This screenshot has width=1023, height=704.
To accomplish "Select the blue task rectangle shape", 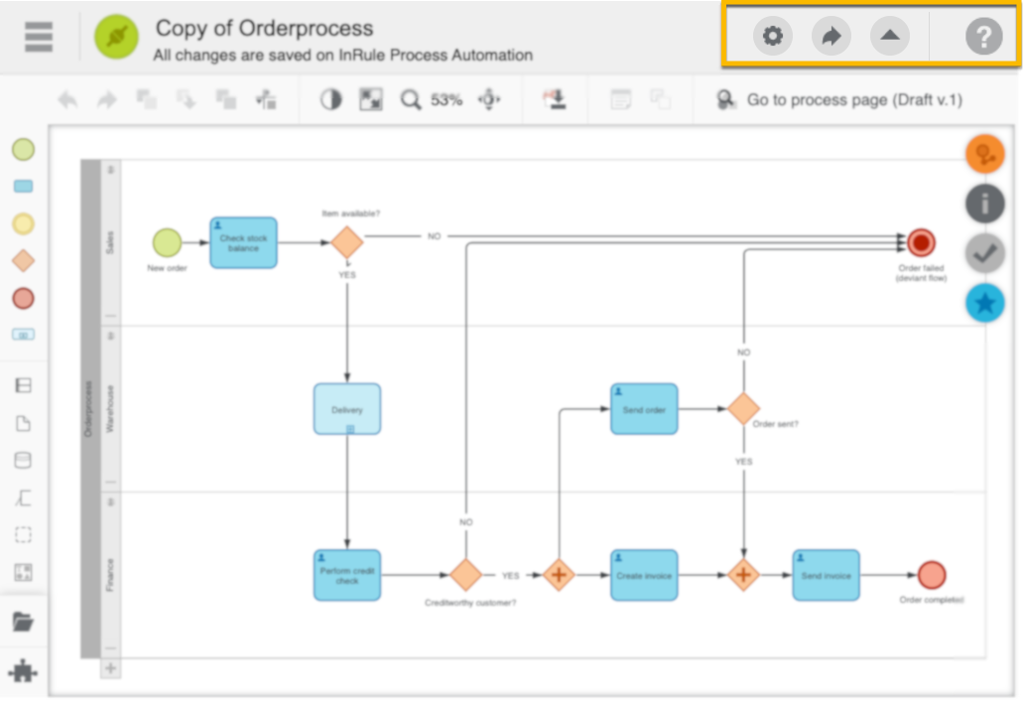I will click(x=23, y=187).
